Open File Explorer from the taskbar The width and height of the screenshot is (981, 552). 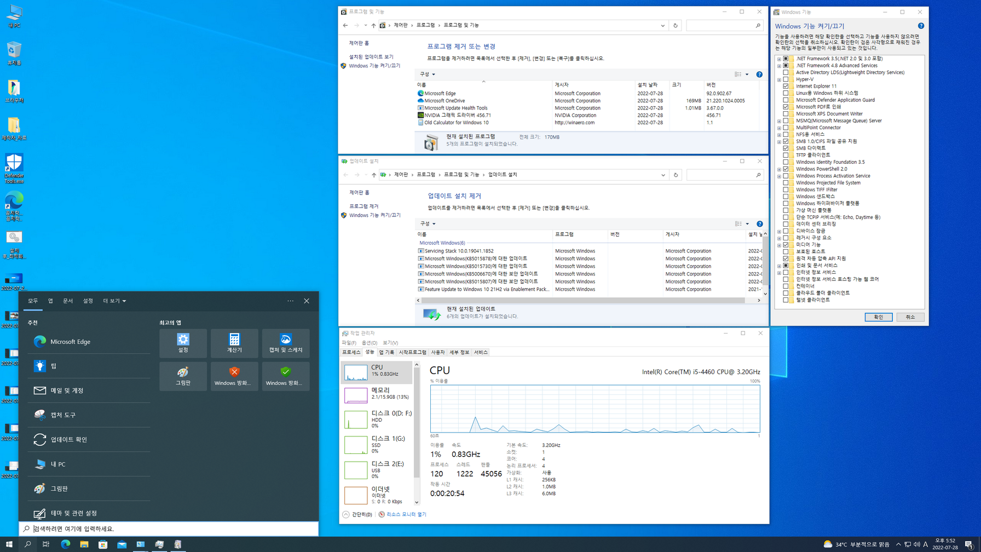coord(84,544)
